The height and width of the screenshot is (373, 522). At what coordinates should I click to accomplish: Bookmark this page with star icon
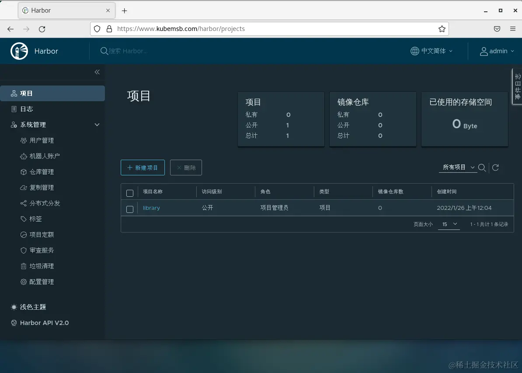442,29
